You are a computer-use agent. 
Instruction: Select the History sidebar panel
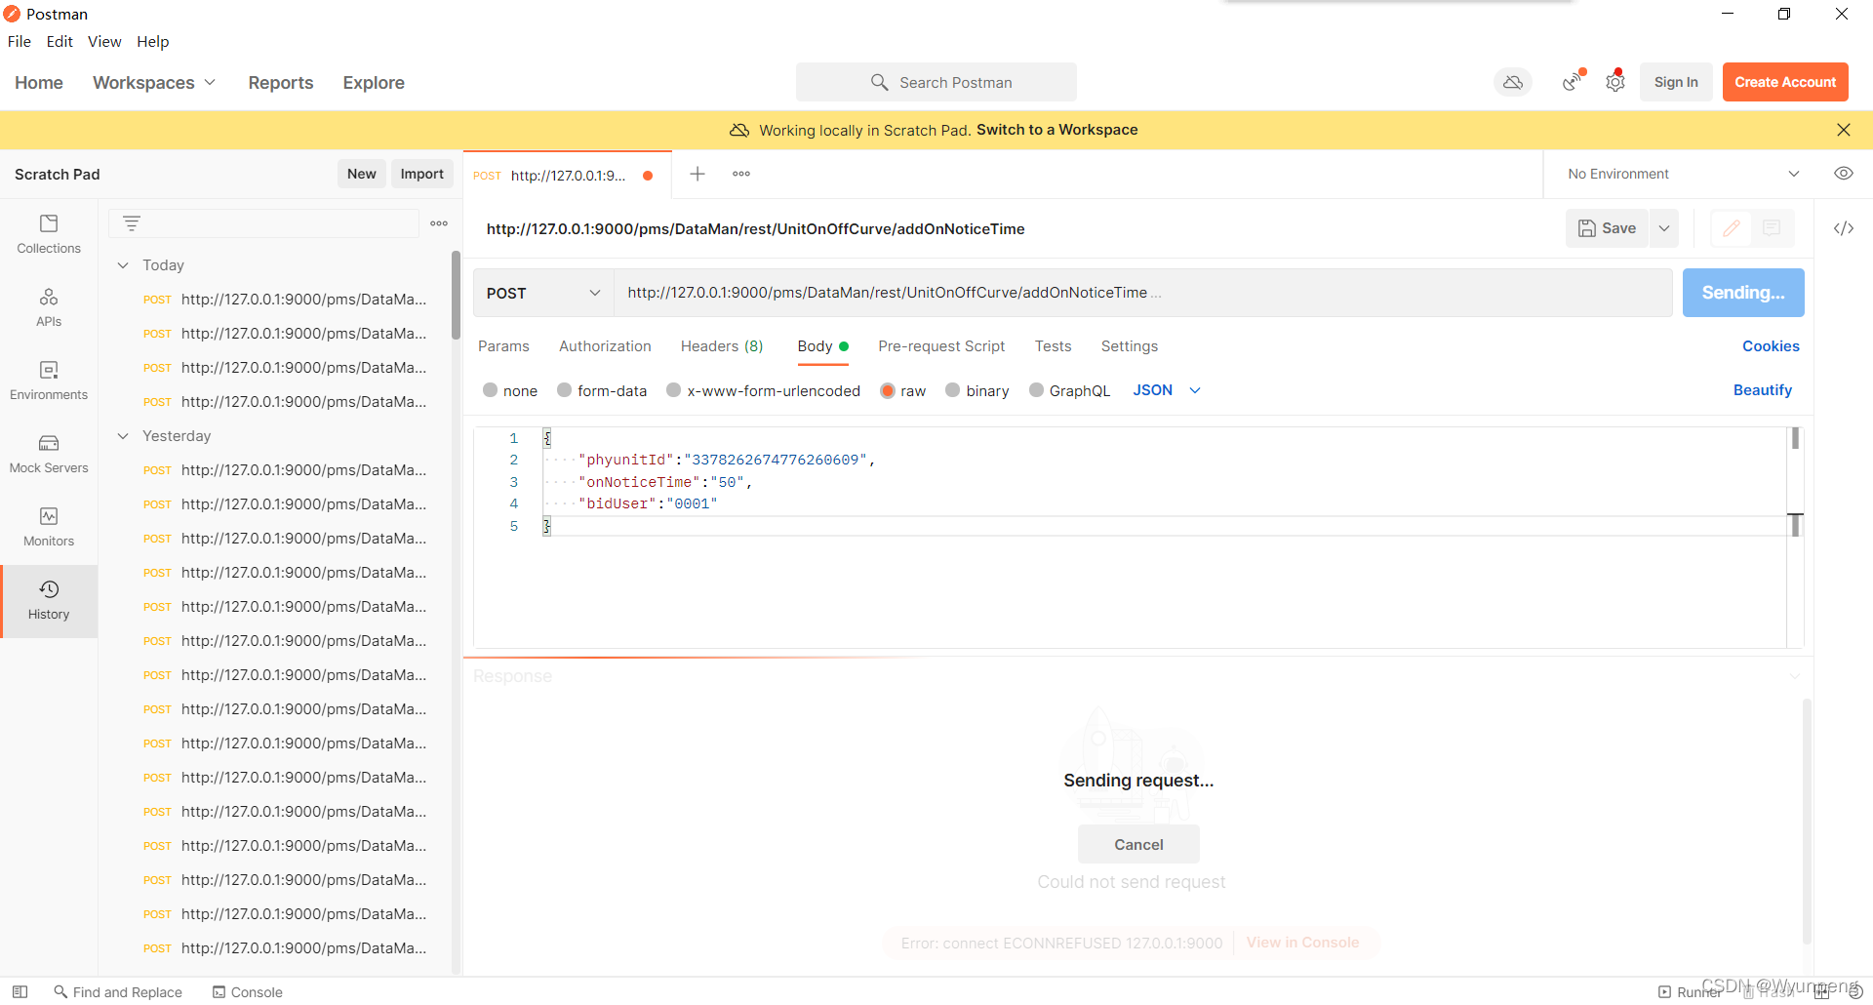pos(49,600)
